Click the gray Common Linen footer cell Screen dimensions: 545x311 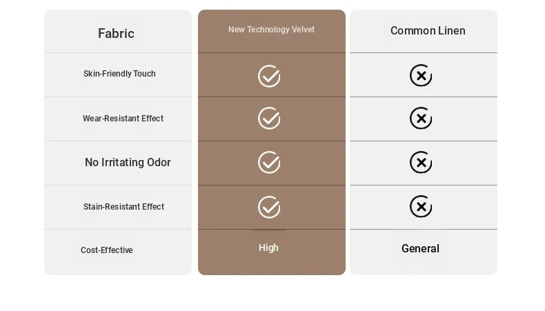point(424,252)
